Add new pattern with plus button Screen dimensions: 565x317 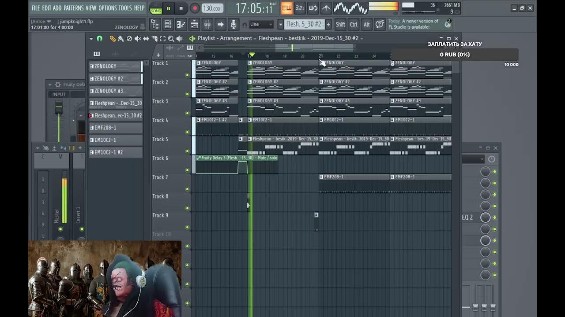pos(328,25)
